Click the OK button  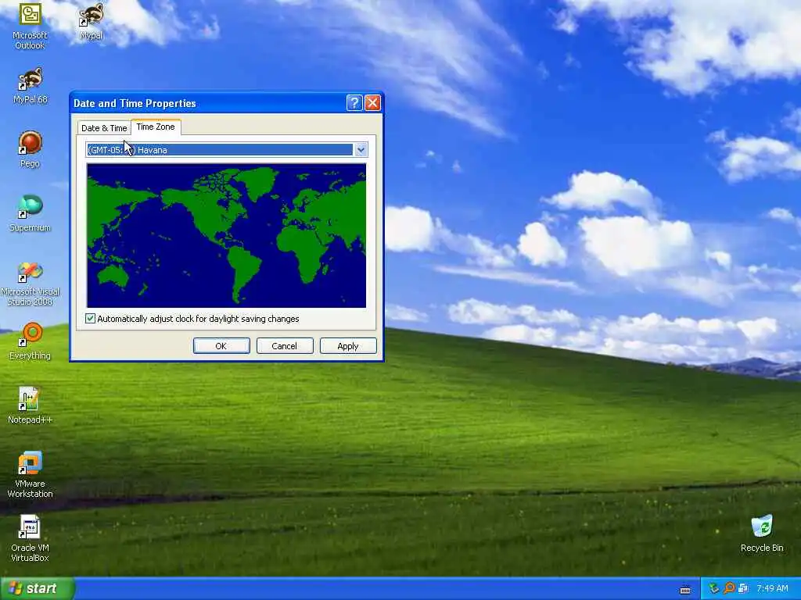[221, 346]
